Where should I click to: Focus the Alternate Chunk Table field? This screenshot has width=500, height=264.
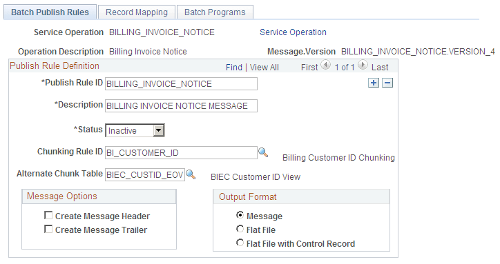(145, 175)
